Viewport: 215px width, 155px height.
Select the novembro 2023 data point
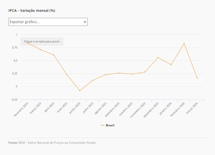(145, 72)
